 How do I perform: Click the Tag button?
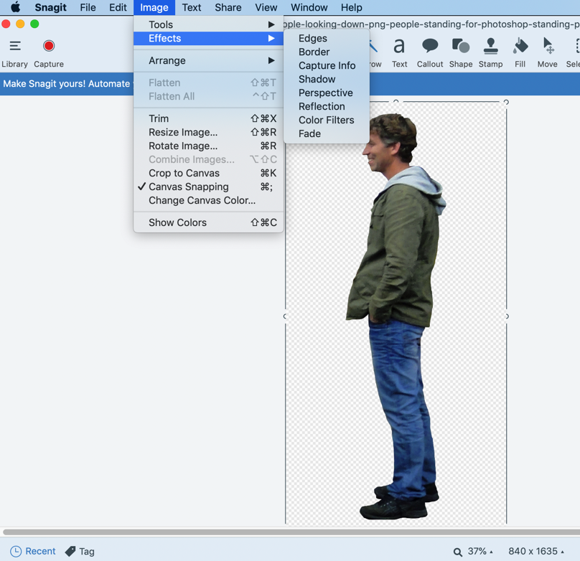click(80, 552)
